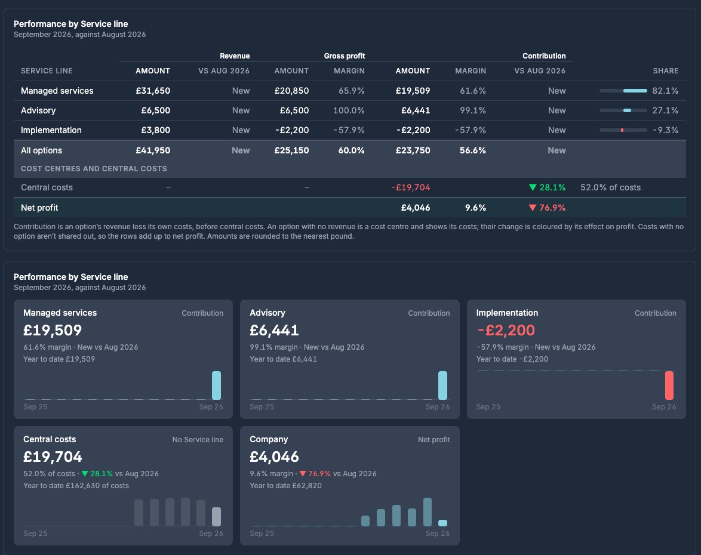Click the Advisory share bar
This screenshot has height=555, width=701.
click(623, 110)
